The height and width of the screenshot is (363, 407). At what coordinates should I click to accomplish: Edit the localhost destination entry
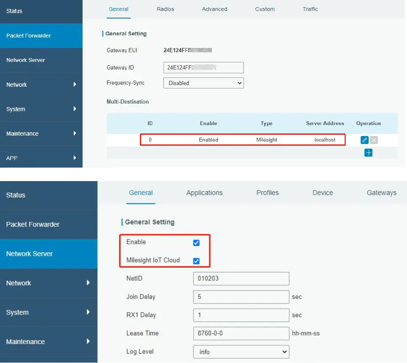click(x=364, y=139)
